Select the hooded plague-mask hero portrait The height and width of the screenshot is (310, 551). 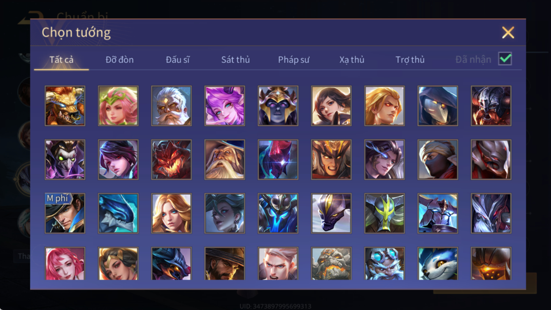(438, 106)
